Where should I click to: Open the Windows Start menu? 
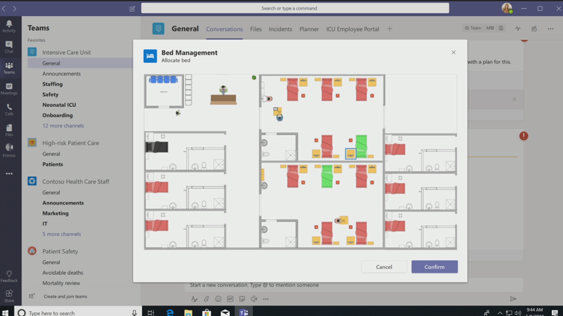click(x=5, y=312)
